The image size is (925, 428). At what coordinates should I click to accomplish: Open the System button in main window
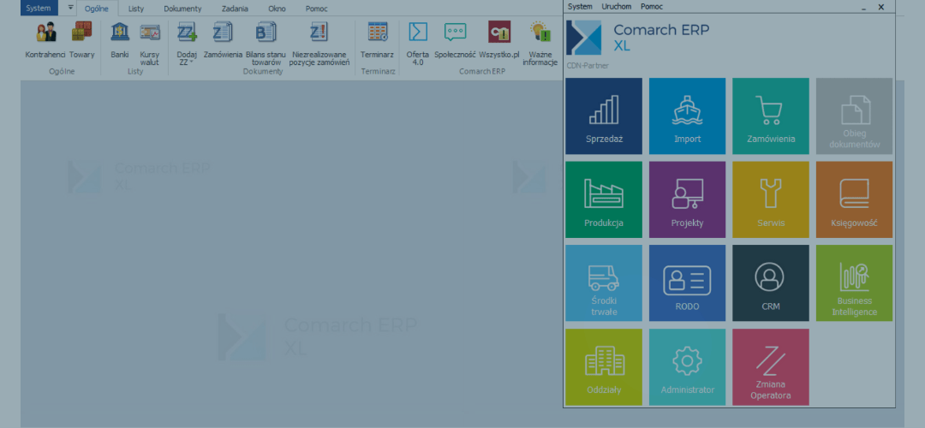[x=39, y=9]
